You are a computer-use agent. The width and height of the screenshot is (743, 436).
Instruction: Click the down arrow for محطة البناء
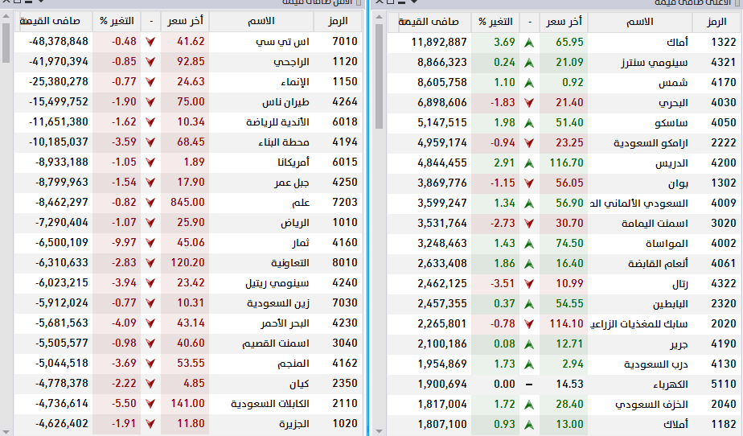click(150, 142)
